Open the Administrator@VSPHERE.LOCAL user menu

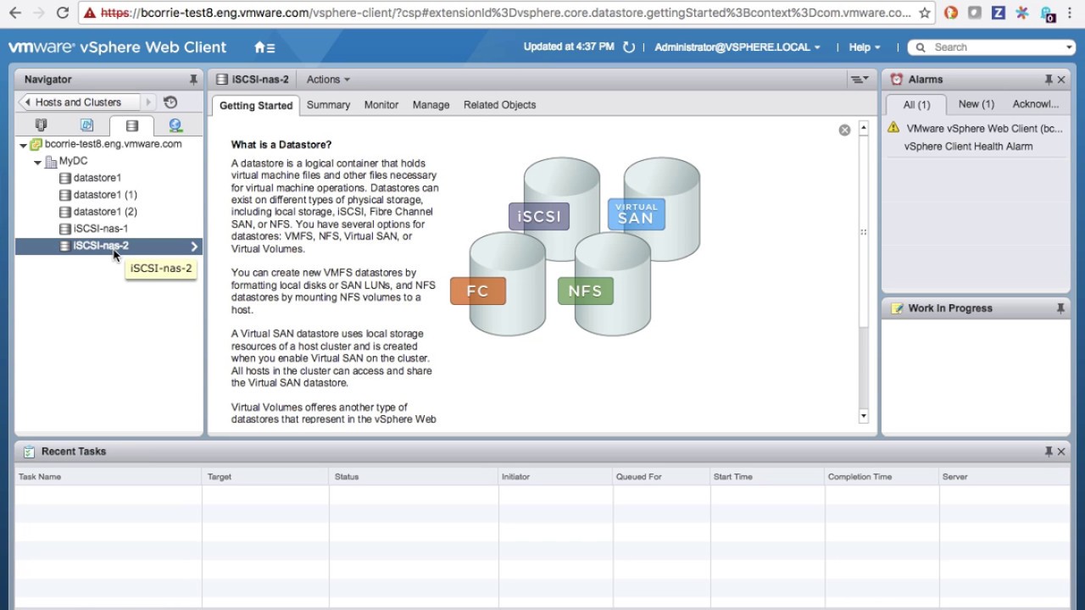(x=737, y=47)
